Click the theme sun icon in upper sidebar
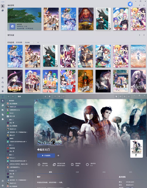This screenshot has width=147, height=188. click(3, 78)
